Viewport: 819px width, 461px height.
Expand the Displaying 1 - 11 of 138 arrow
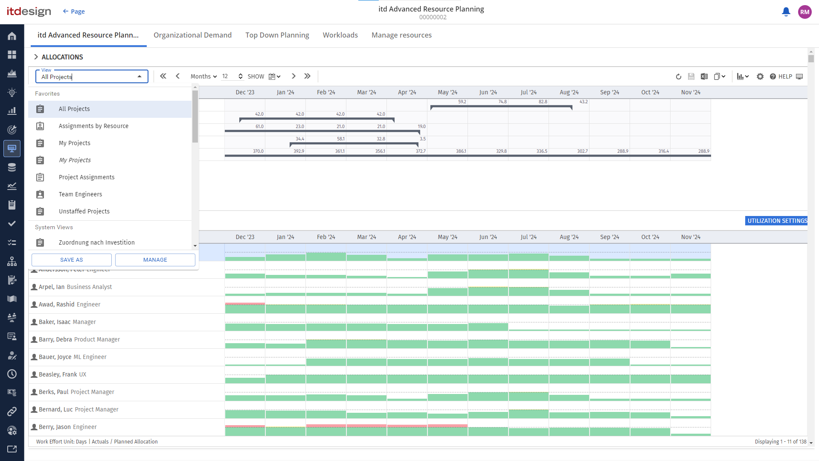pyautogui.click(x=811, y=442)
